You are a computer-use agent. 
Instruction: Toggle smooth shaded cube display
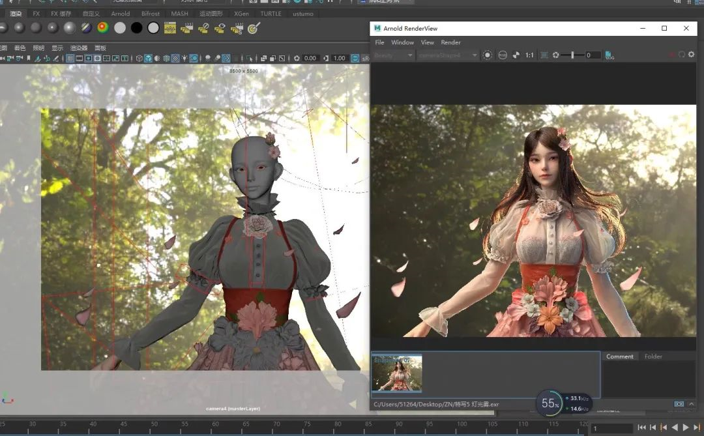[148, 59]
